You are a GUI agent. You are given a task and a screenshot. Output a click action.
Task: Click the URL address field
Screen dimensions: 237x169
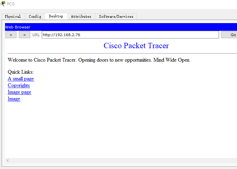(x=130, y=35)
